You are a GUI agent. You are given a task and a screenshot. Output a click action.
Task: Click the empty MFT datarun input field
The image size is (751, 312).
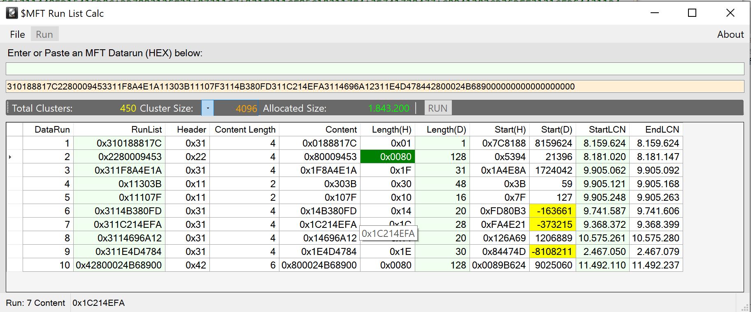(374, 69)
